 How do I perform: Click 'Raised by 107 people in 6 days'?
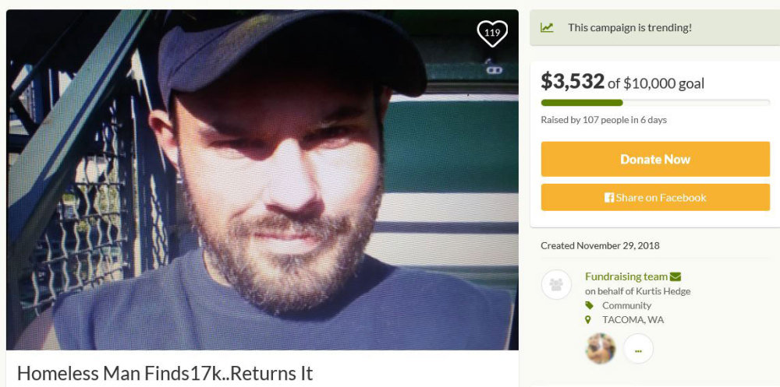(604, 120)
